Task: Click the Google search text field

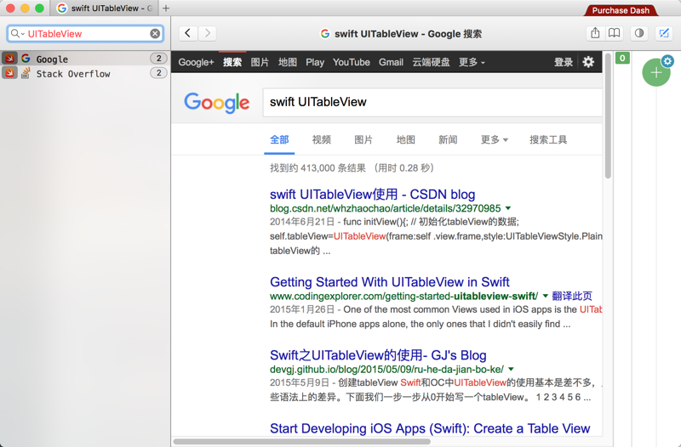Action: [x=430, y=102]
